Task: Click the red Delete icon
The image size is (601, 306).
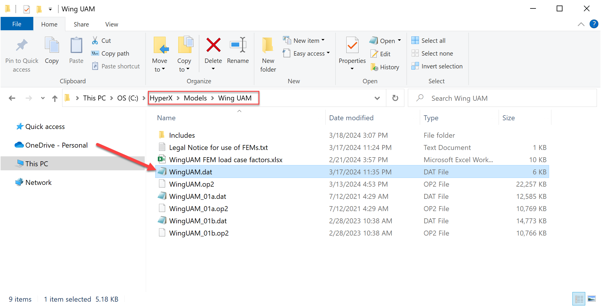Action: [x=213, y=45]
